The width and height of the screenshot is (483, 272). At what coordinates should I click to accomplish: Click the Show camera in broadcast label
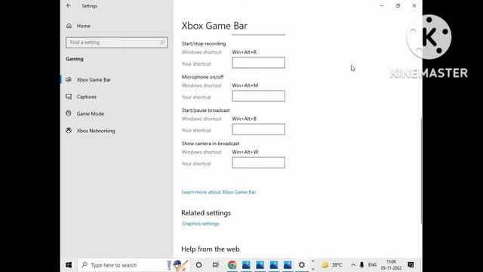pyautogui.click(x=211, y=144)
